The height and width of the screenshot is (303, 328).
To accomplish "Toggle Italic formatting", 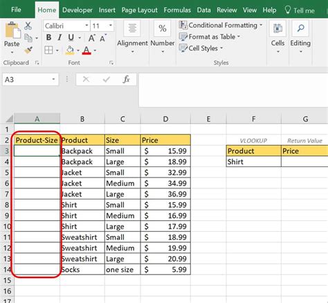I will [x=60, y=37].
